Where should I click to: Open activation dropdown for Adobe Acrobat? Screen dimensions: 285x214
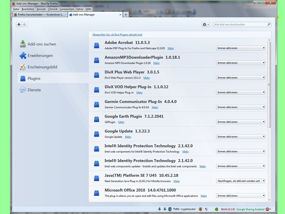tap(240, 48)
